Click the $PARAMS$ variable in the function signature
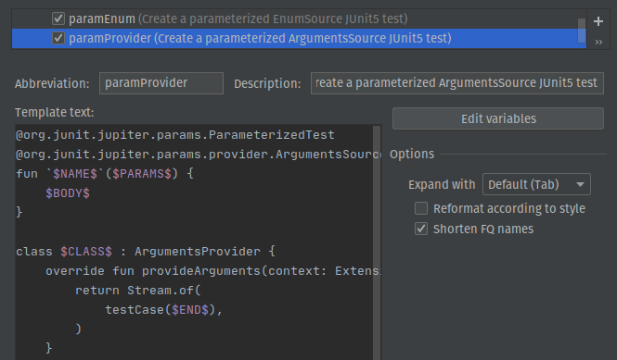Viewport: 617px width, 360px height. click(142, 174)
